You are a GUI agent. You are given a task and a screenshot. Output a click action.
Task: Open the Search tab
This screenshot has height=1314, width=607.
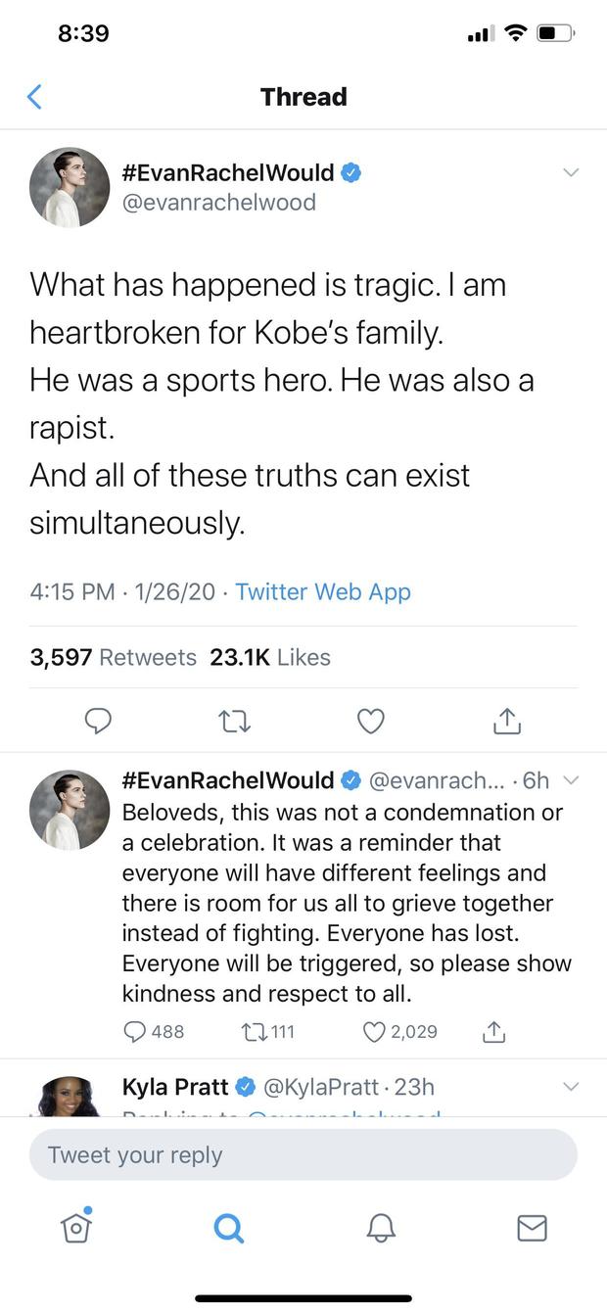(228, 1228)
